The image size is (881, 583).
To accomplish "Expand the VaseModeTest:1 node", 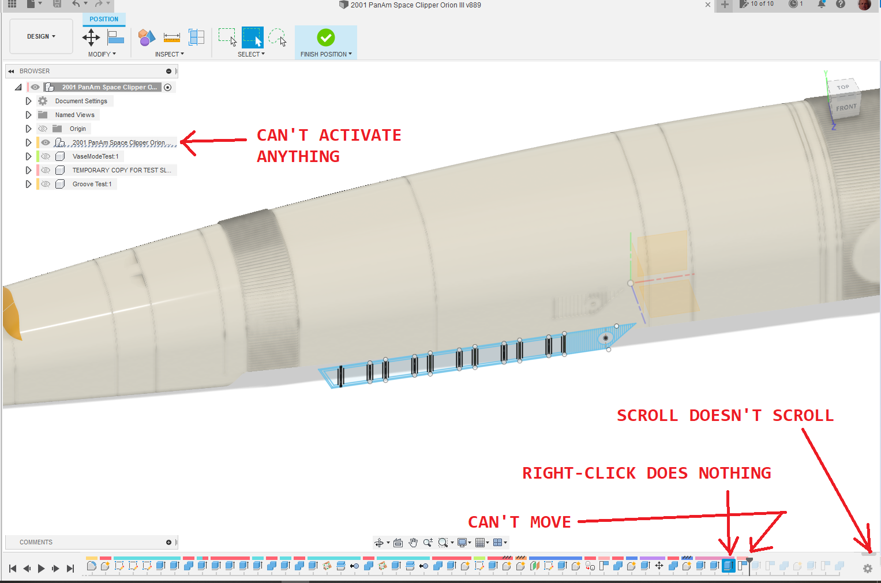I will click(x=28, y=156).
